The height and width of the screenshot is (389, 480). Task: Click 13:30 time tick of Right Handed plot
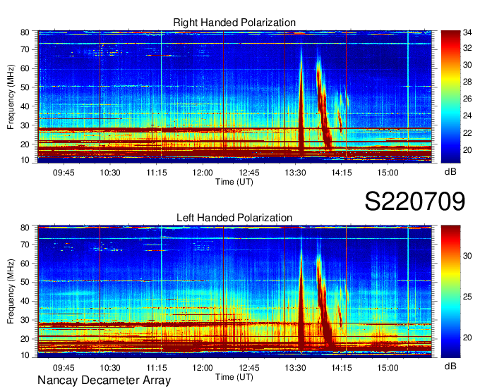295,173
